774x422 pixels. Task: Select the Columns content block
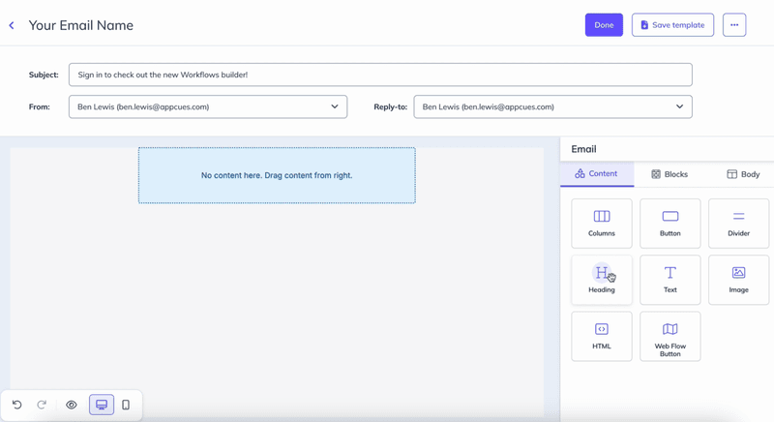click(601, 223)
